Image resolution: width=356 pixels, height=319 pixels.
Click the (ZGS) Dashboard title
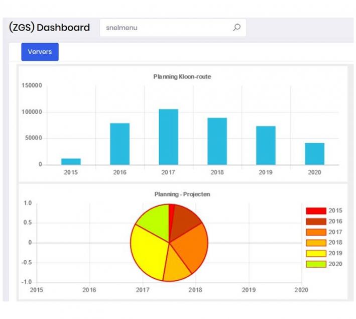click(x=49, y=28)
